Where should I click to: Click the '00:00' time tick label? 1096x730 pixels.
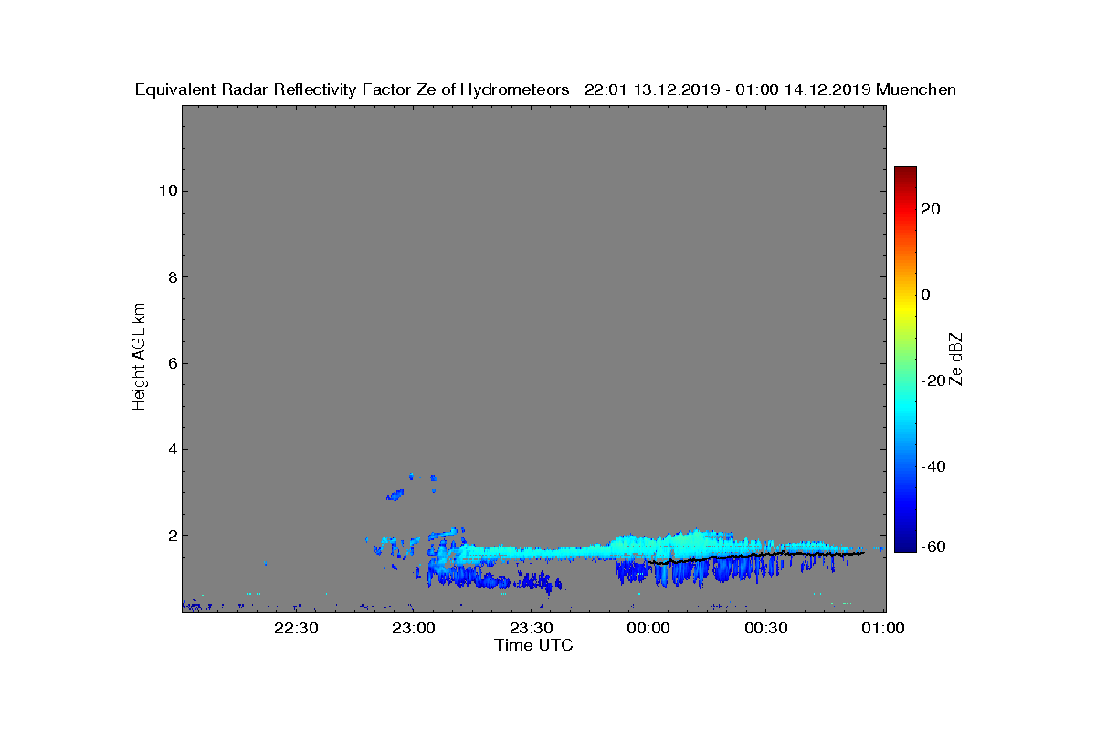point(649,628)
